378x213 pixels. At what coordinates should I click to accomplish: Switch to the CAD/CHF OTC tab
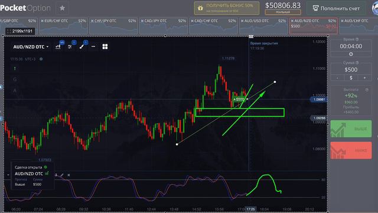214,25
